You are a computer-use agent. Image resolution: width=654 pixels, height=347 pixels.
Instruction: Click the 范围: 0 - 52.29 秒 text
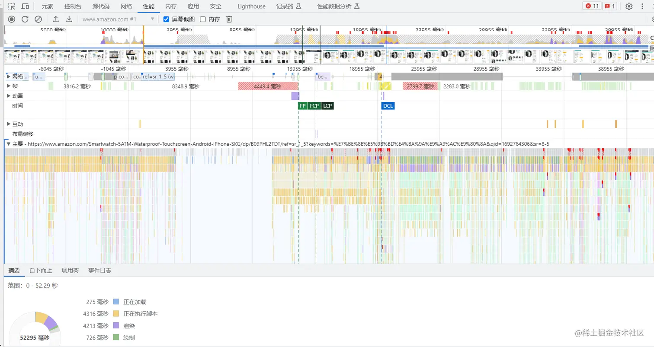coord(32,286)
